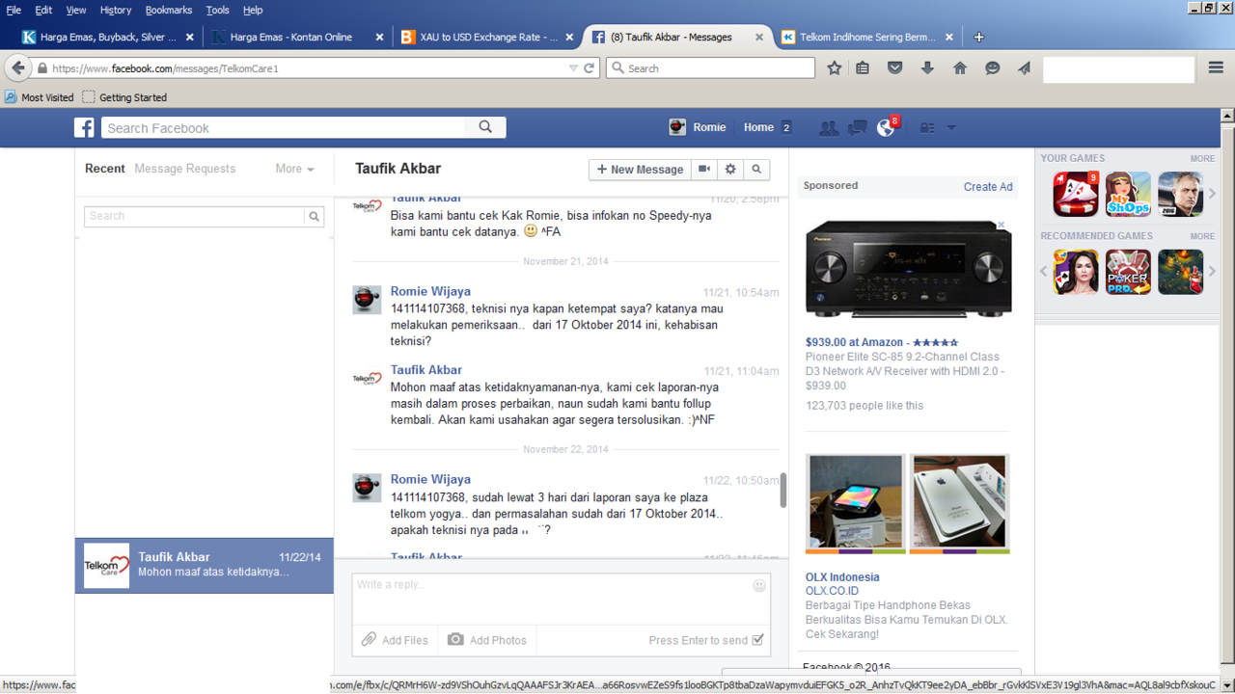The image size is (1235, 694).
Task: Switch to Telkom Indihome tab
Action: 867,38
